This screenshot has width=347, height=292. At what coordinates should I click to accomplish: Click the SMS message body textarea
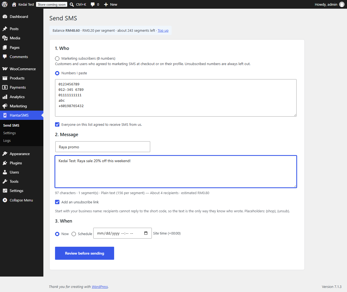(176, 172)
